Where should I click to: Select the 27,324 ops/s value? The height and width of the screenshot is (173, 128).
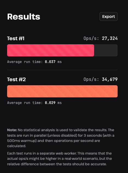(x=110, y=39)
